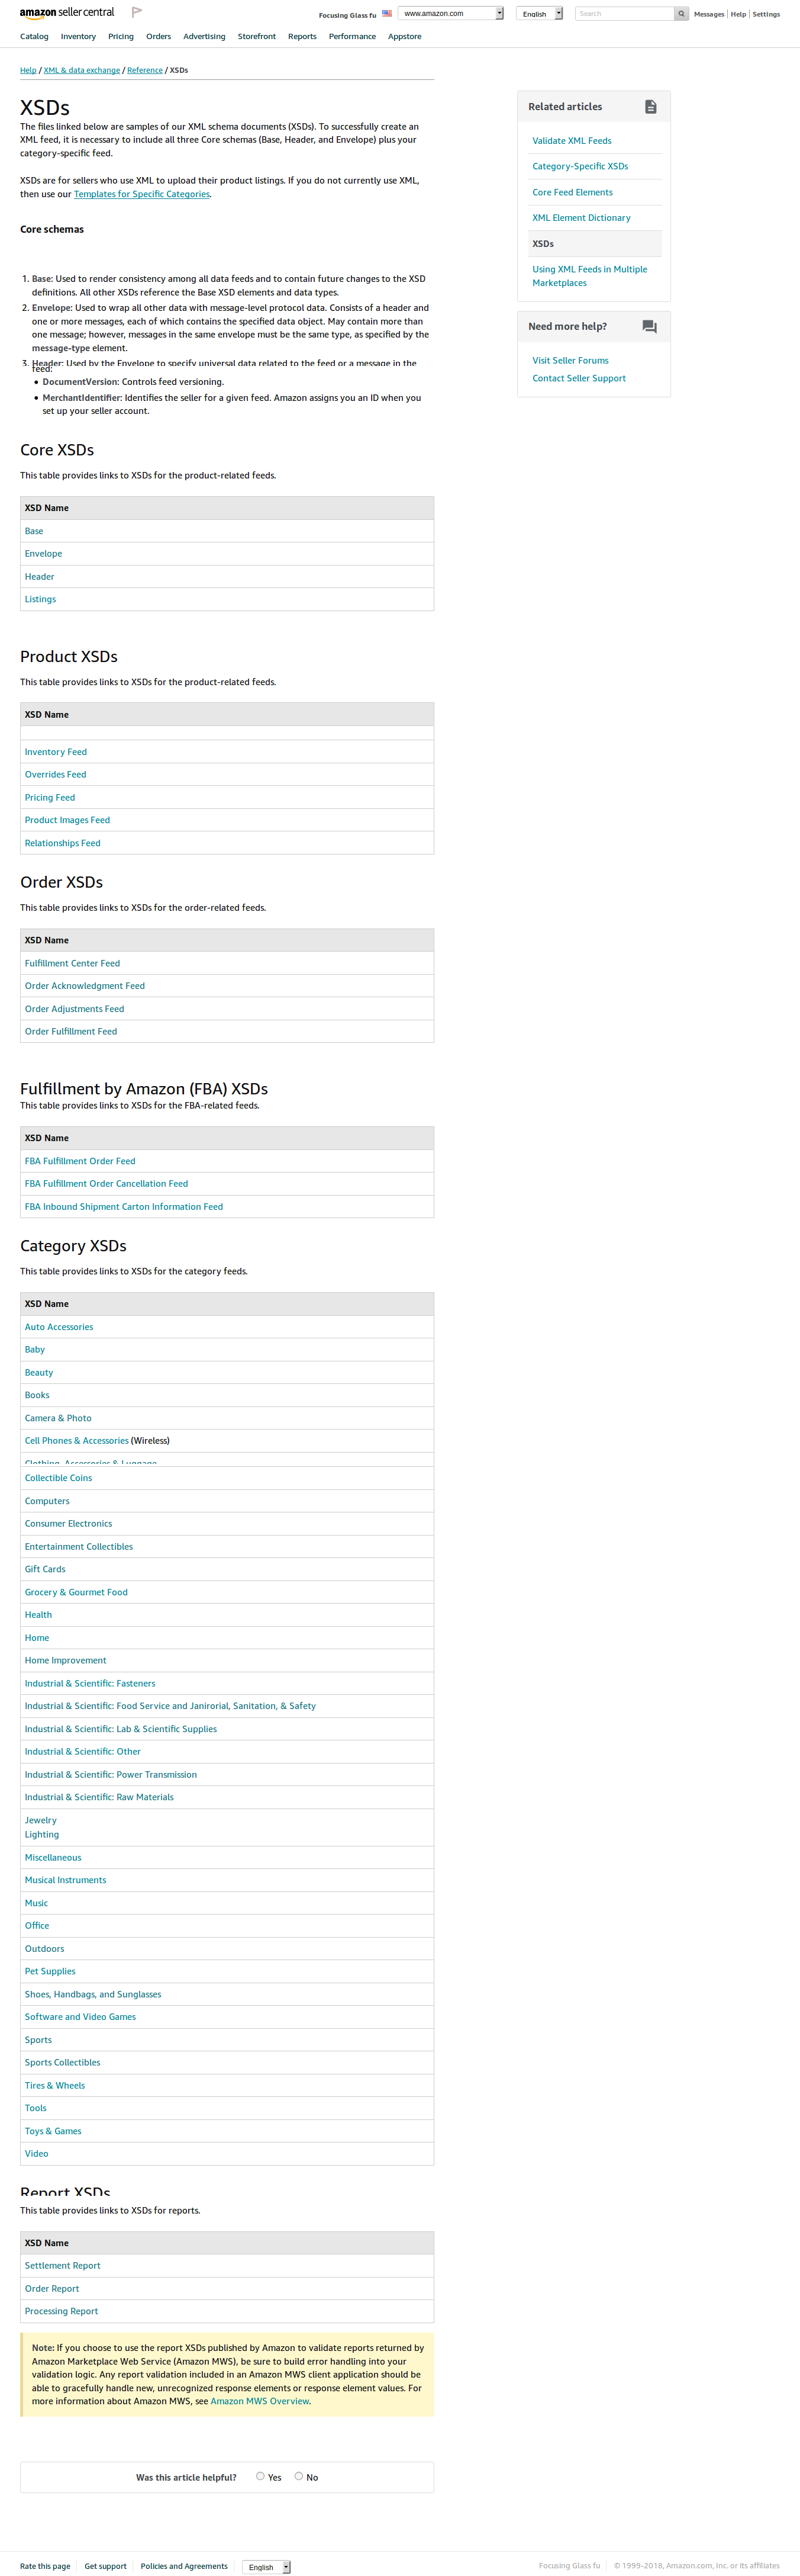Open the Amazon MWS Overview link
The image size is (800, 2576).
coord(260,2401)
